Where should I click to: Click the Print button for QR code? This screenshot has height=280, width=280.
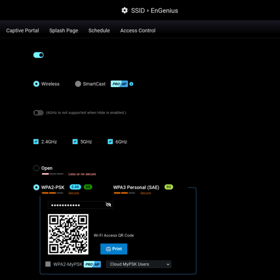[114, 249]
